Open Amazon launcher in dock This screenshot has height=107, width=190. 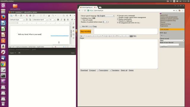(3, 46)
